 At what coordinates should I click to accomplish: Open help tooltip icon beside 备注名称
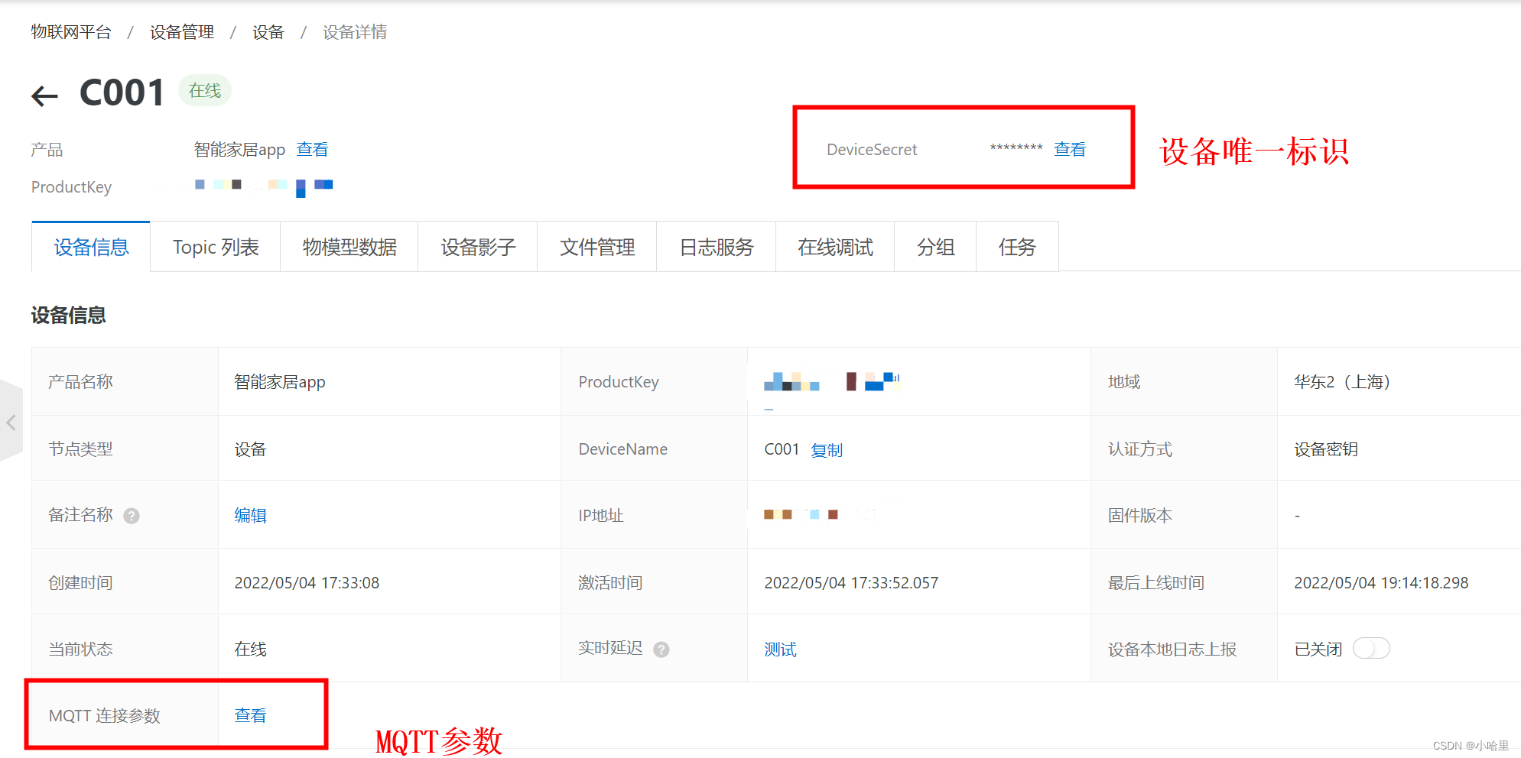[x=132, y=516]
